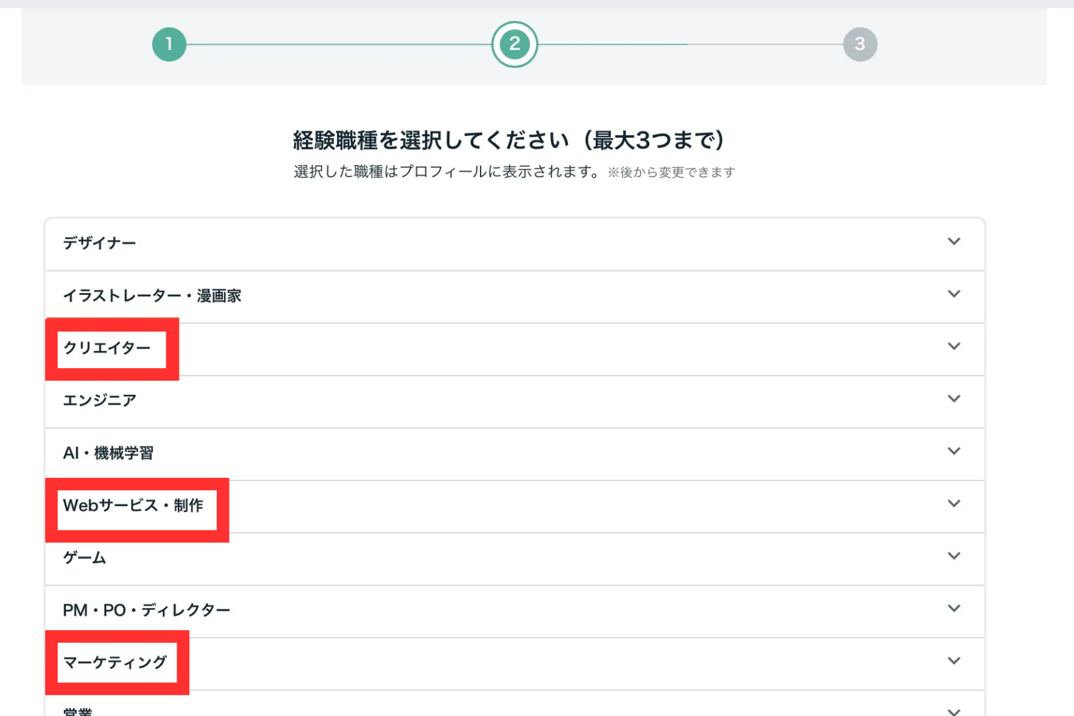Screen dimensions: 1074x716
Task: Click the chevron beside エンジニア
Action: [x=954, y=398]
